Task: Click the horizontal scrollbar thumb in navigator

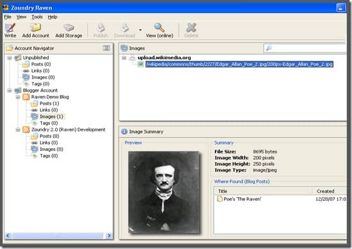Action: [x=58, y=236]
